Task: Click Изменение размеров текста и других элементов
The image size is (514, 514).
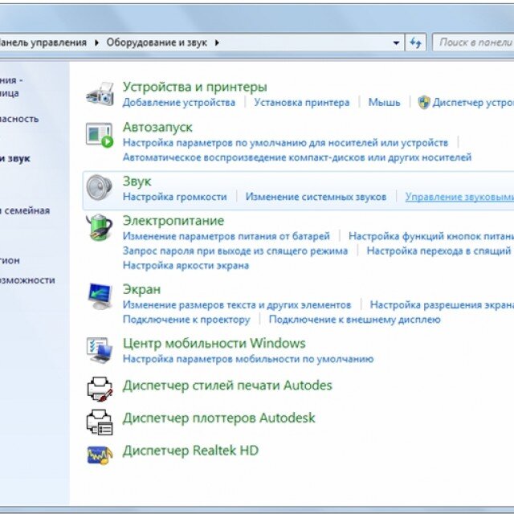Action: (x=237, y=305)
